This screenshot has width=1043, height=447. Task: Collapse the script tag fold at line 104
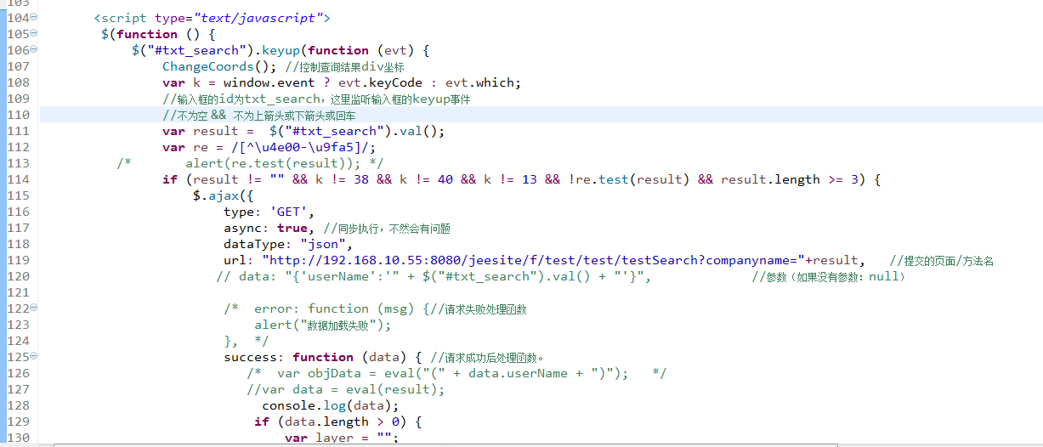(x=33, y=18)
